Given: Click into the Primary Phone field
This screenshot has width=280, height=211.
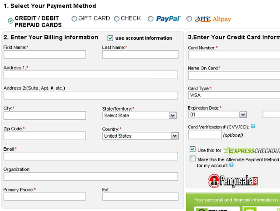Looking at the screenshot, I should 45,197.
